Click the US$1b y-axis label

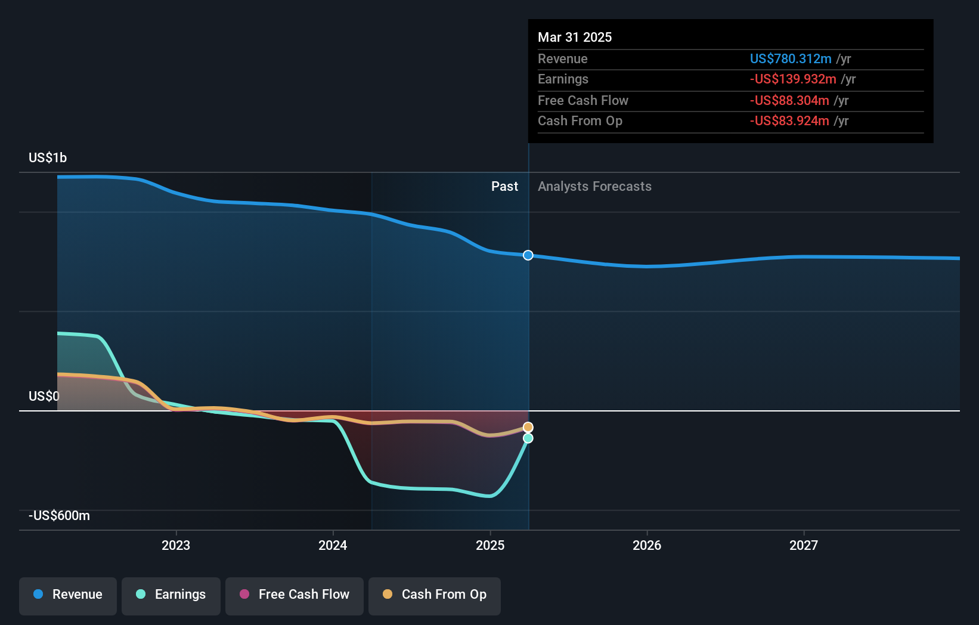coord(48,157)
